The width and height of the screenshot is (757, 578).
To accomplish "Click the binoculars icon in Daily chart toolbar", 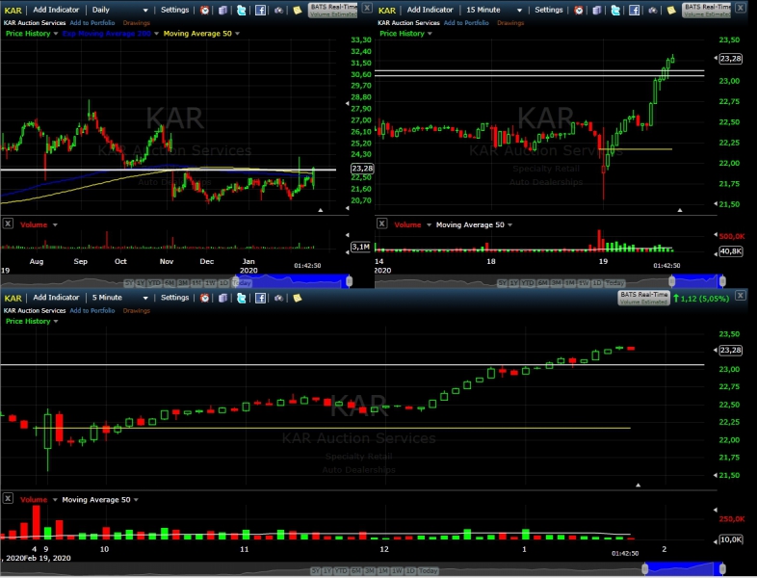I will pyautogui.click(x=279, y=11).
